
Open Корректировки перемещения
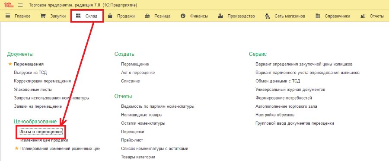(42, 81)
